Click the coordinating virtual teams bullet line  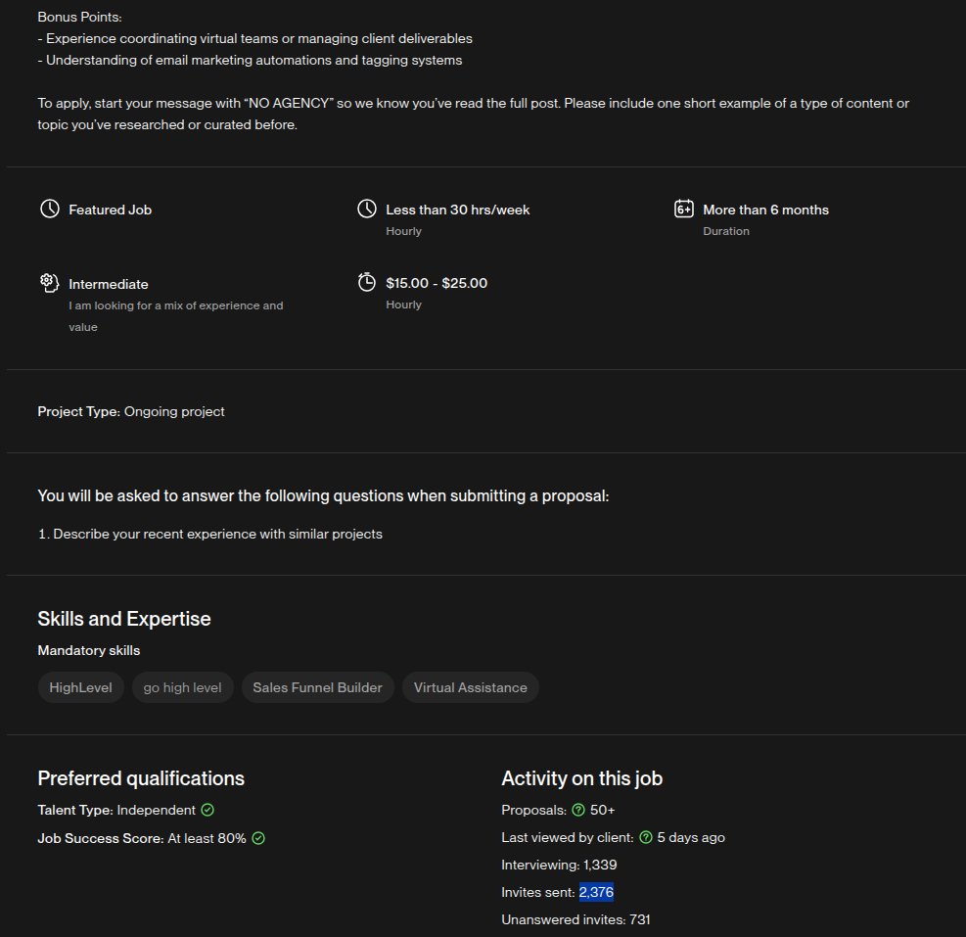tap(254, 38)
